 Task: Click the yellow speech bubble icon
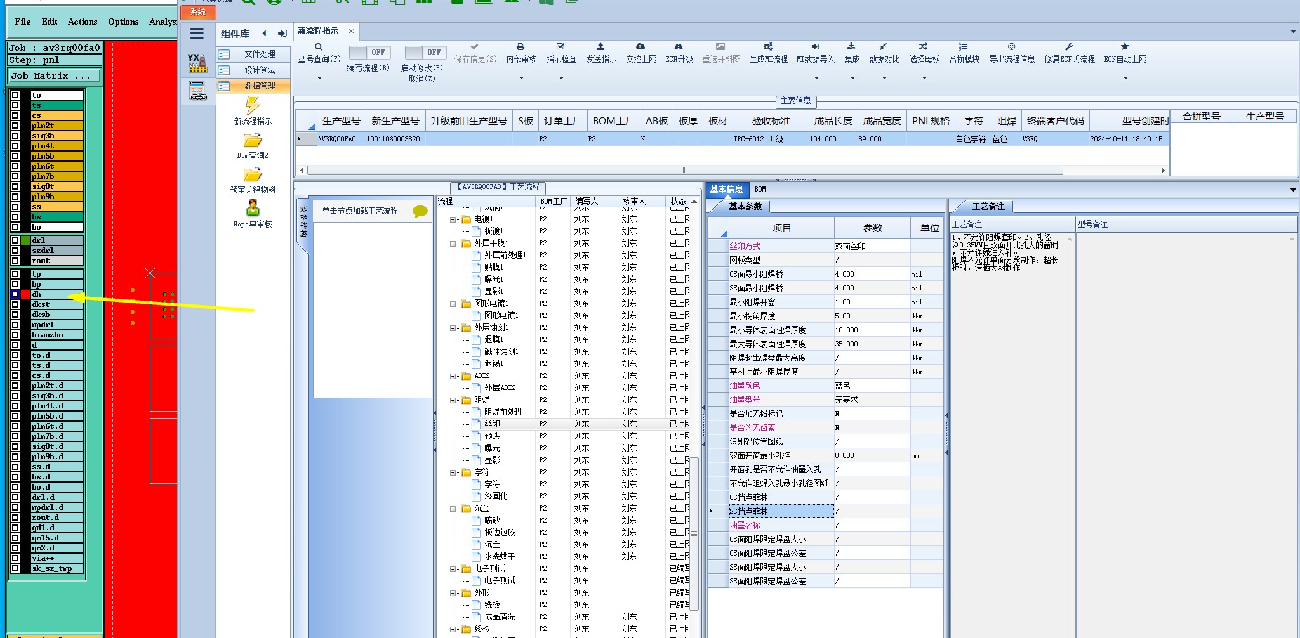[x=420, y=211]
